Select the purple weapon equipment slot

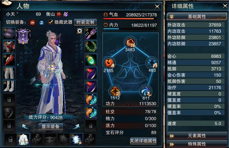(x=91, y=33)
